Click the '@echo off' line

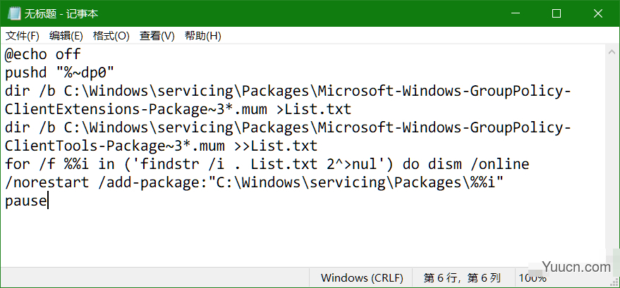click(x=43, y=54)
